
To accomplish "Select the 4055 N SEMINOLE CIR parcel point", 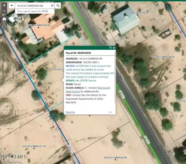I will click(34, 148).
